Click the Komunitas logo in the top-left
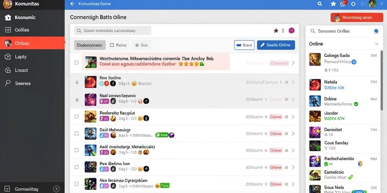This screenshot has height=193, width=387. tap(8, 4)
